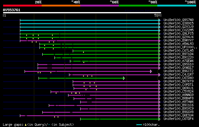The image size is (199, 127).
Task: Click the query end position label 510
Action: [x=157, y=15]
